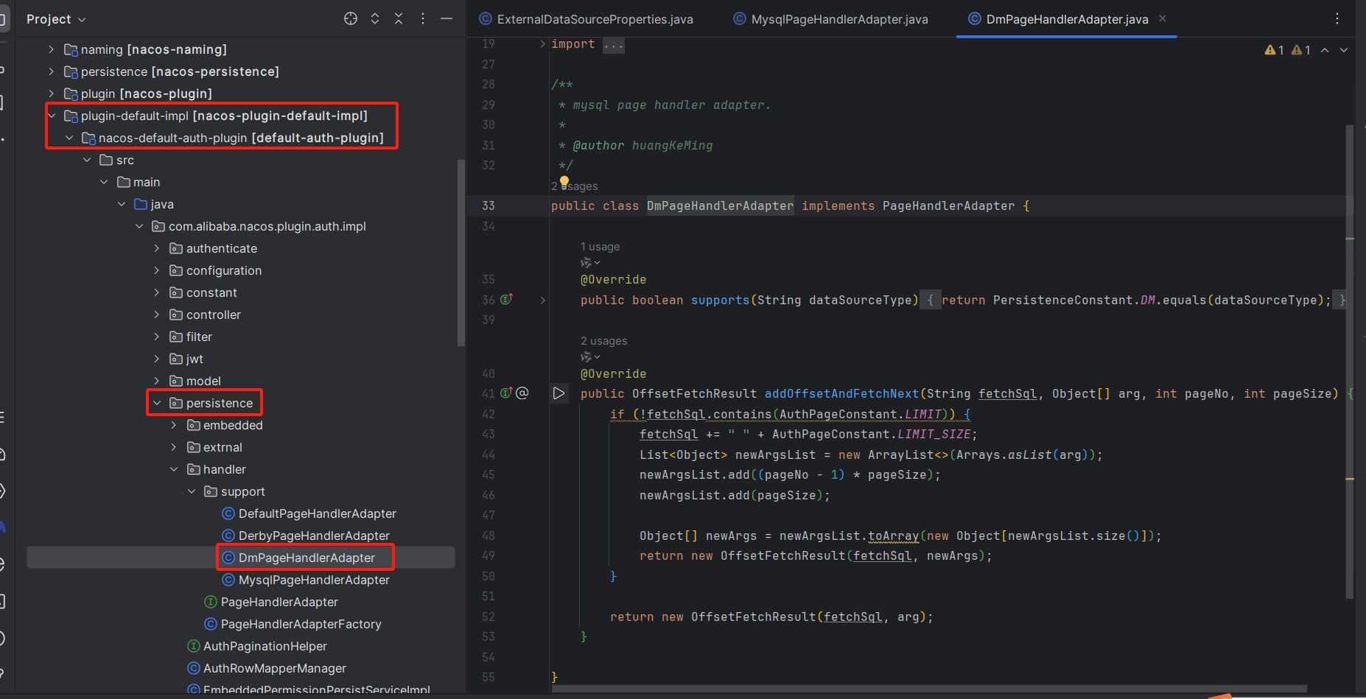Click the '1 usage' hint above supports
The height and width of the screenshot is (699, 1366).
tap(600, 247)
